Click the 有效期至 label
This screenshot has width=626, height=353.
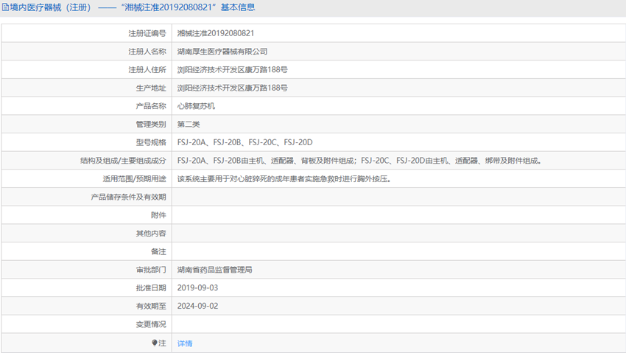tap(151, 307)
